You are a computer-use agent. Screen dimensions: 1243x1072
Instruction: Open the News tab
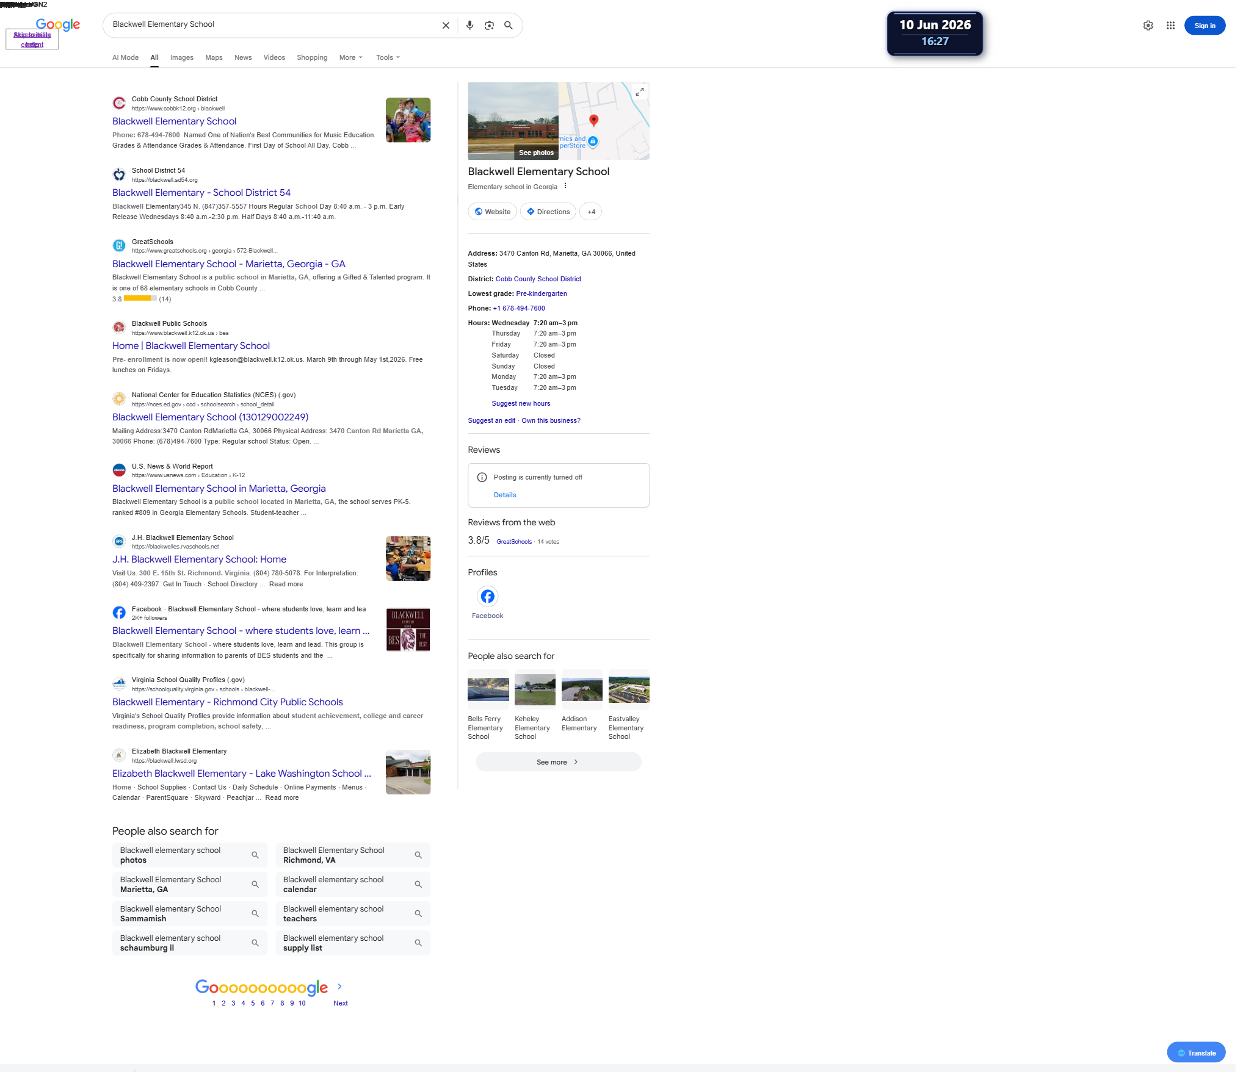point(243,57)
